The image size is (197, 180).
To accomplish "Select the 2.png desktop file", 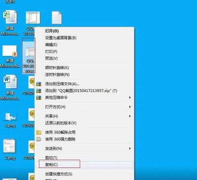I will tap(10, 149).
